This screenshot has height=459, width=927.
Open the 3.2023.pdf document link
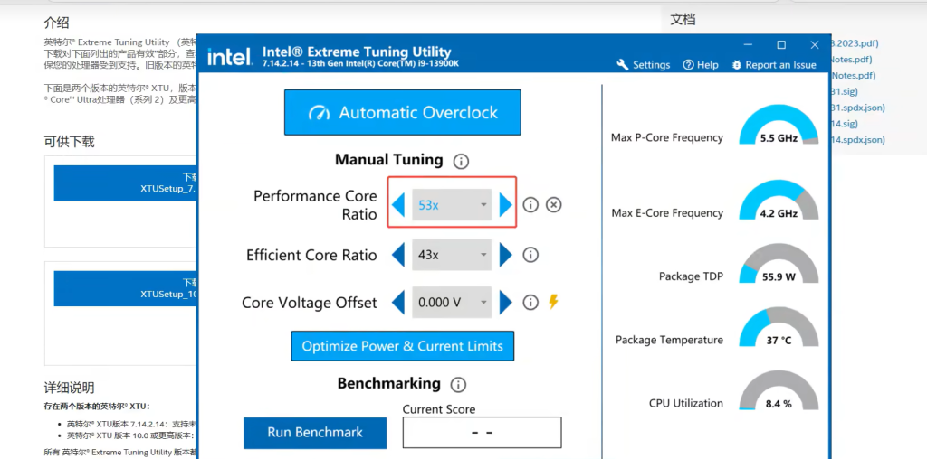(x=855, y=43)
